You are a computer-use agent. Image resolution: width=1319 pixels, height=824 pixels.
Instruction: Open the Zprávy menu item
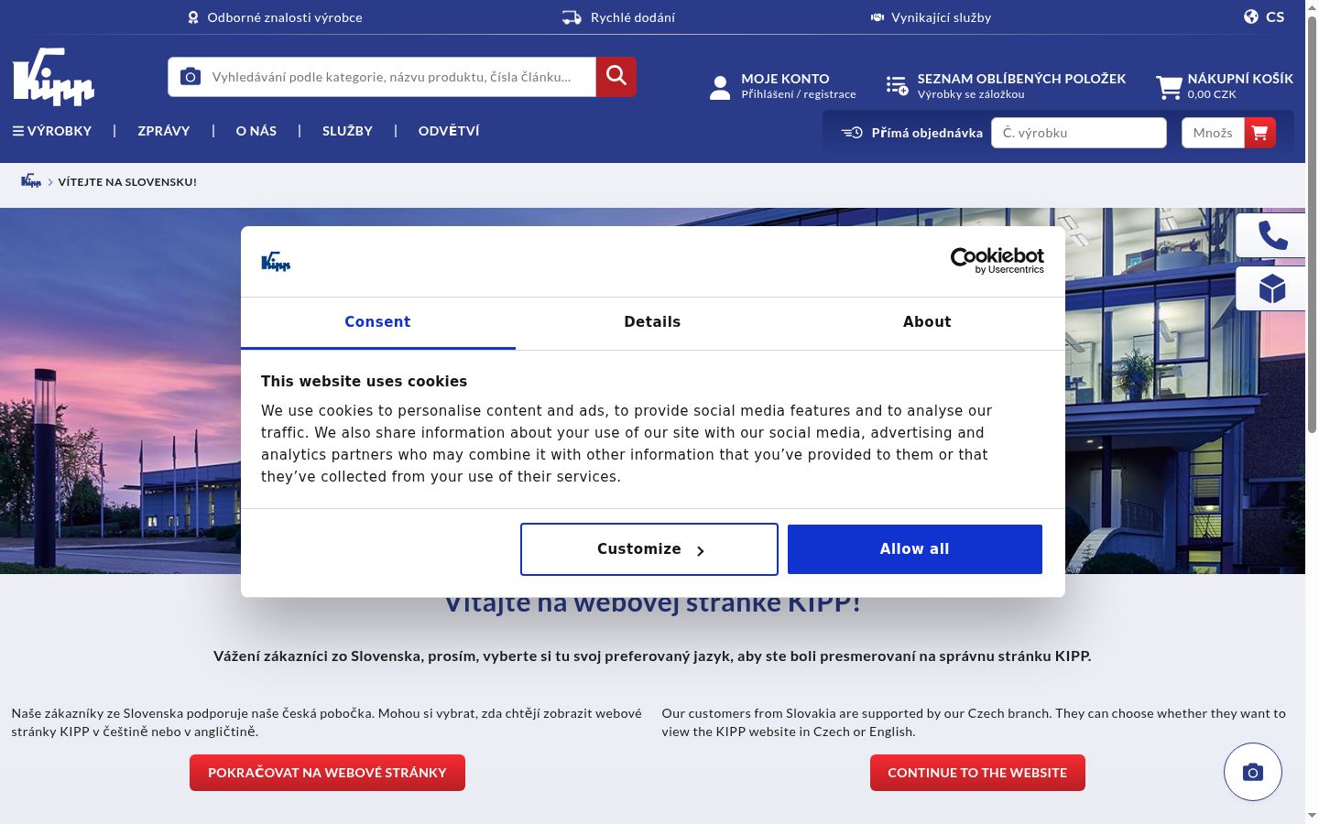coord(164,131)
